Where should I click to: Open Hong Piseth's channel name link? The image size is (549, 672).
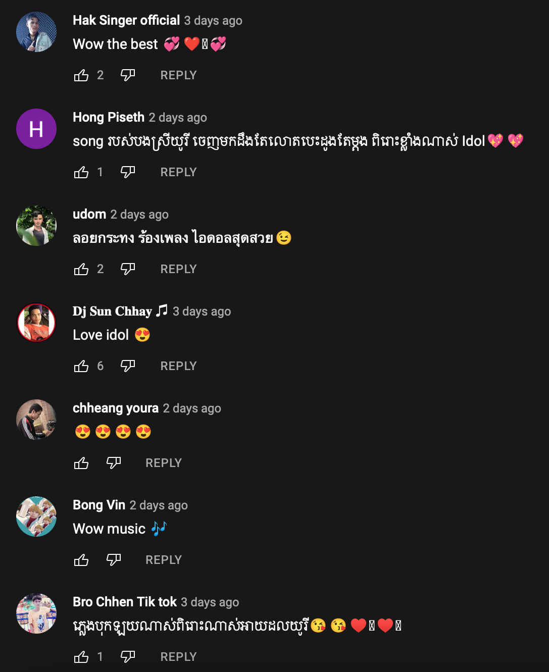[109, 117]
